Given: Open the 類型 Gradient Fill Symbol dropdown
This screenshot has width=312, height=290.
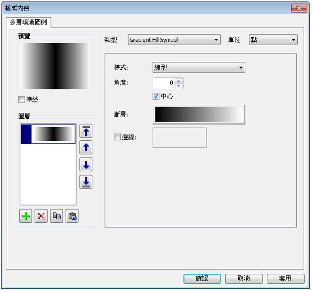Looking at the screenshot, I should pos(174,40).
